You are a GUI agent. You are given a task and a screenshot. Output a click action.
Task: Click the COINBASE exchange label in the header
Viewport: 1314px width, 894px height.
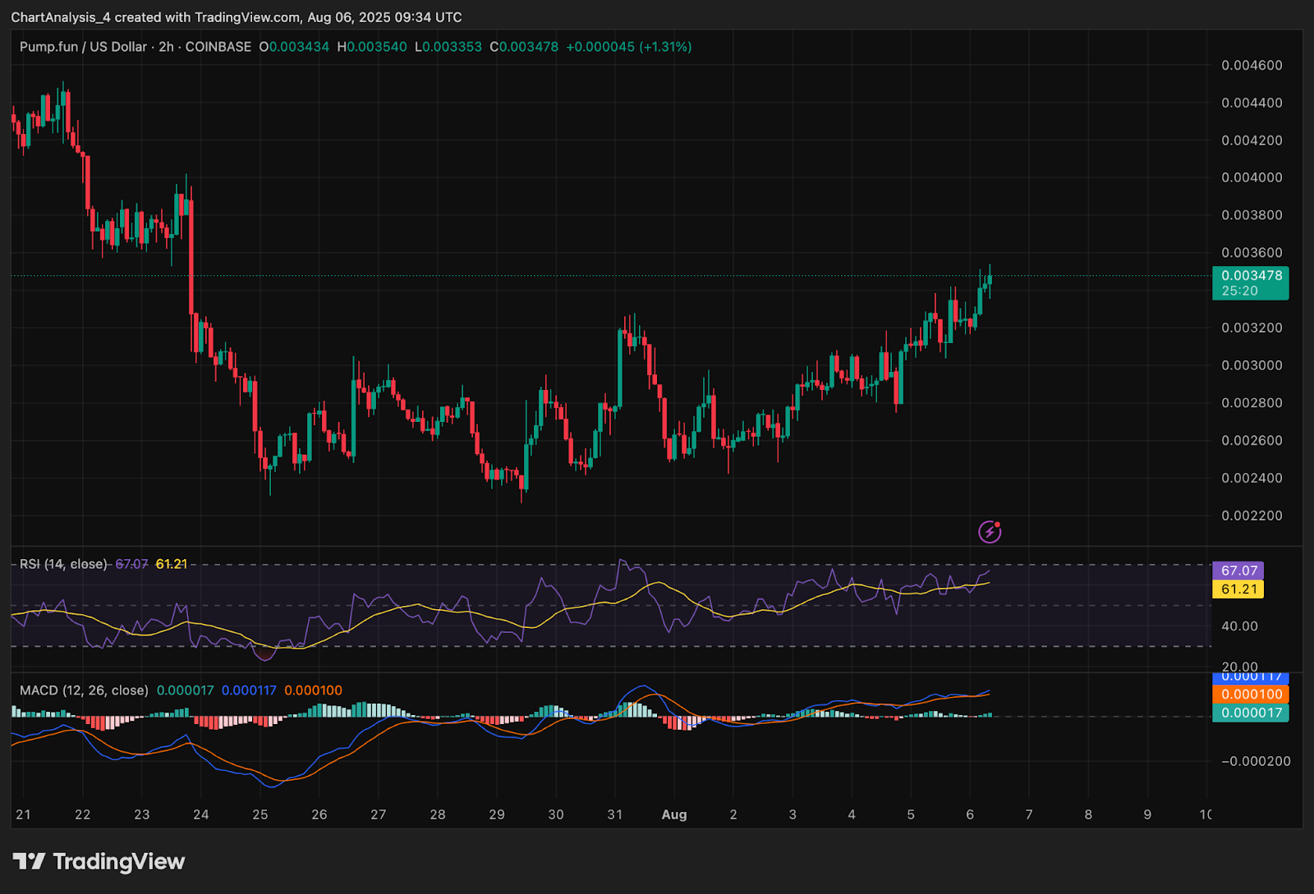point(217,47)
